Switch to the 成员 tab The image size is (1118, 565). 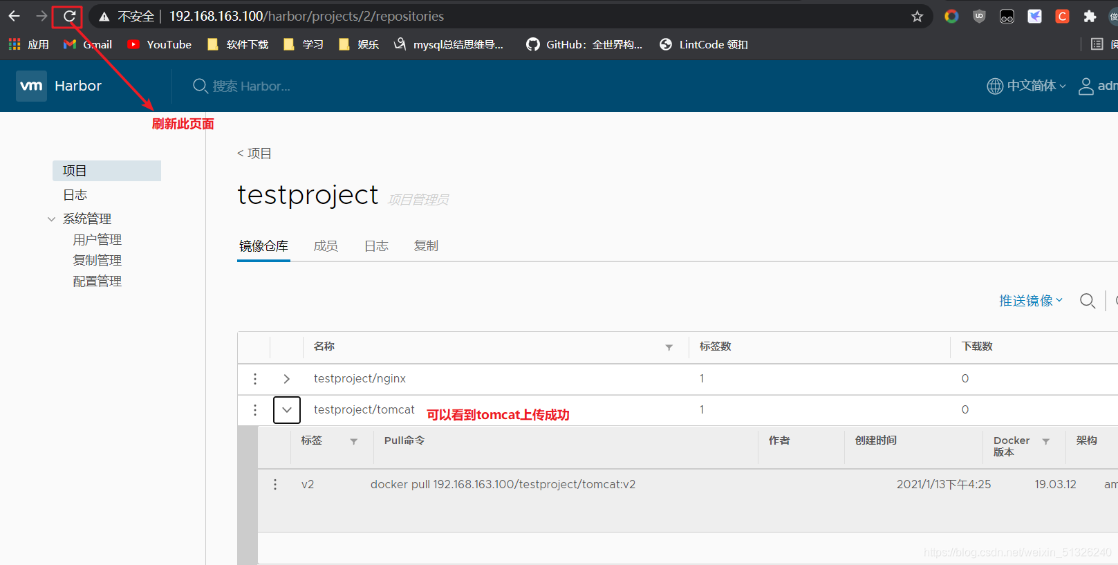tap(326, 246)
